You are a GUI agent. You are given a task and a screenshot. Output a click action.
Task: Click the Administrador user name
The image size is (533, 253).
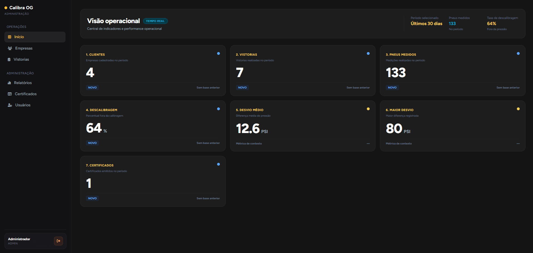pyautogui.click(x=19, y=239)
